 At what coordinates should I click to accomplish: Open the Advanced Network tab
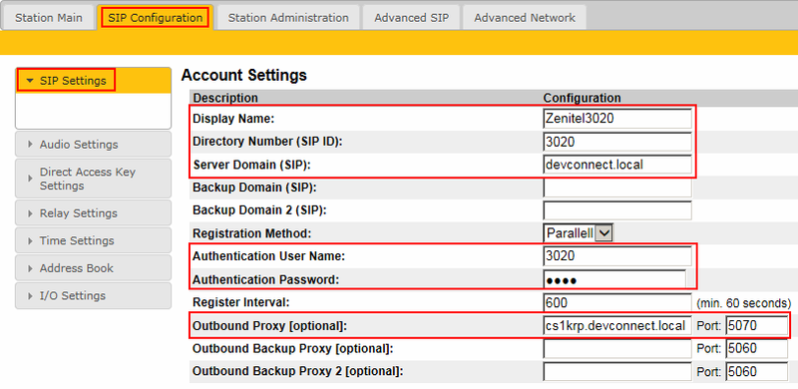(525, 18)
